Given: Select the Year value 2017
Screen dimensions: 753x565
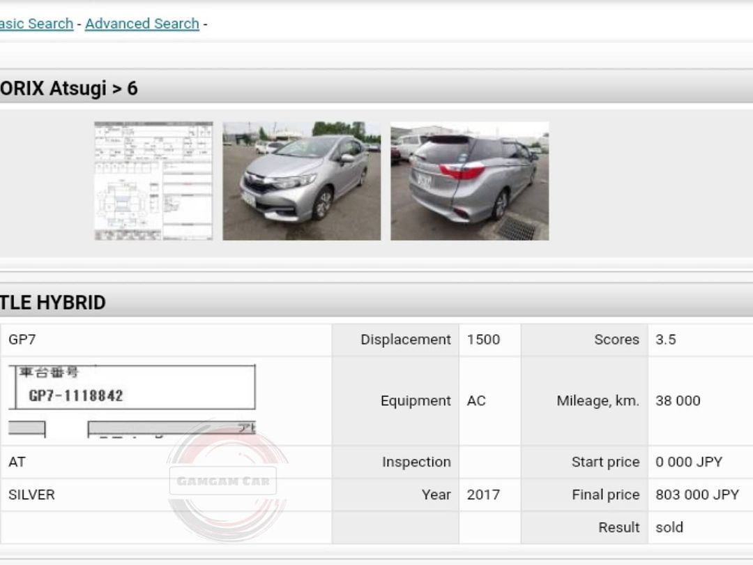Looking at the screenshot, I should point(484,495).
